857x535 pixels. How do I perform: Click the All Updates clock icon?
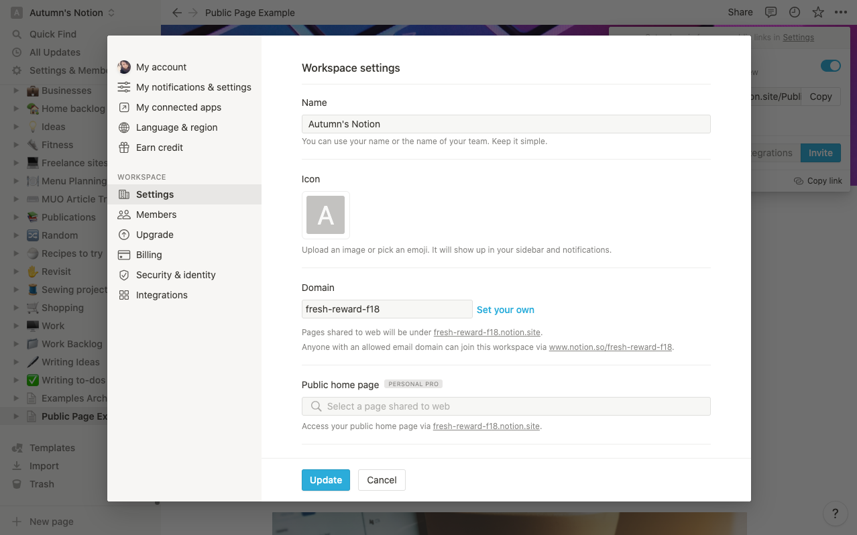coord(17,52)
